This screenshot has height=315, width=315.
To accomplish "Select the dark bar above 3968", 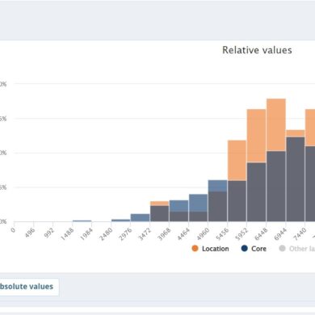I will [159, 214].
